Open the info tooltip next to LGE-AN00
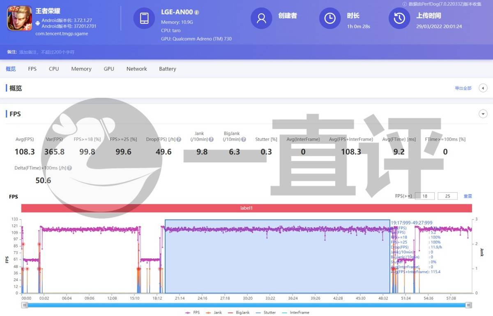Screen dimensions: 493x316 pyautogui.click(x=197, y=12)
